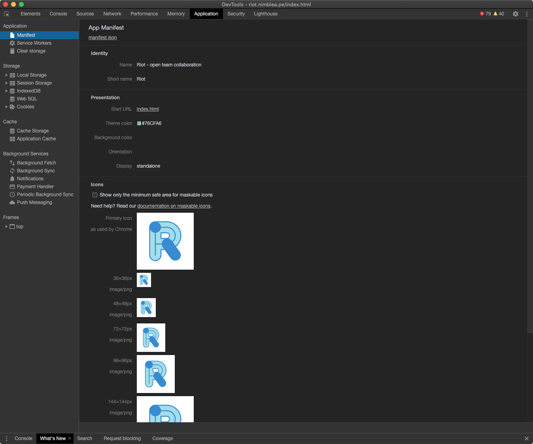This screenshot has height=444, width=533.
Task: Switch to the Security tab
Action: [236, 14]
